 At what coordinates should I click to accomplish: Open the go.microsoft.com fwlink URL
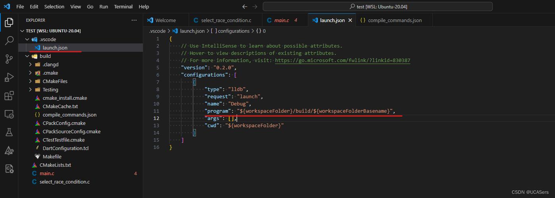coord(342,61)
